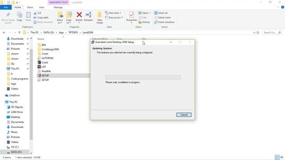Select A360 Drive in navigation pane
This screenshot has width=285, height=160.
pyautogui.click(x=15, y=112)
